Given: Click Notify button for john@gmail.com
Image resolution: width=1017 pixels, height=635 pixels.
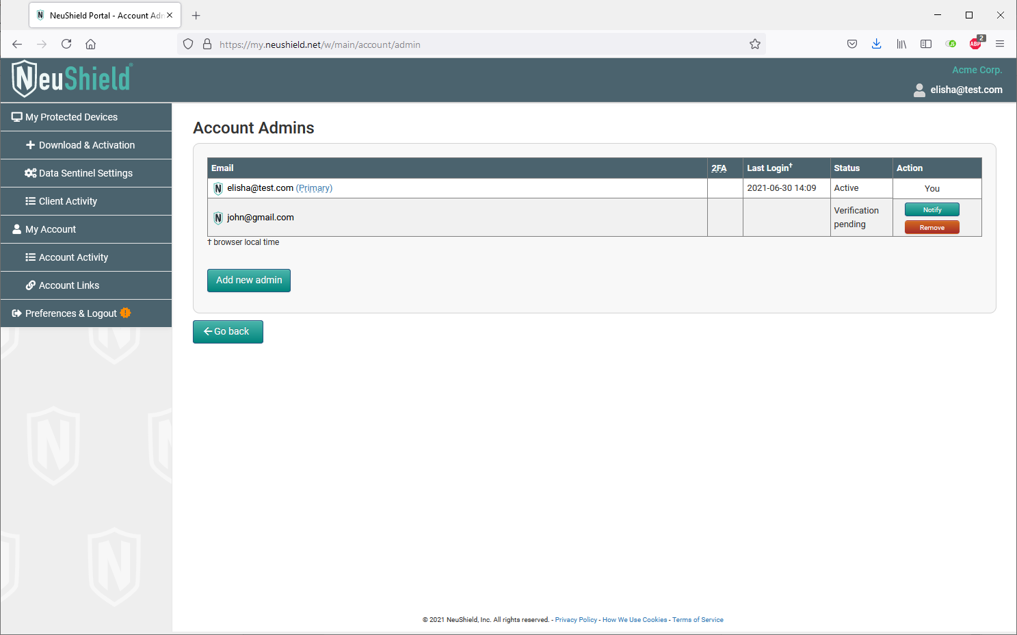Looking at the screenshot, I should [932, 210].
